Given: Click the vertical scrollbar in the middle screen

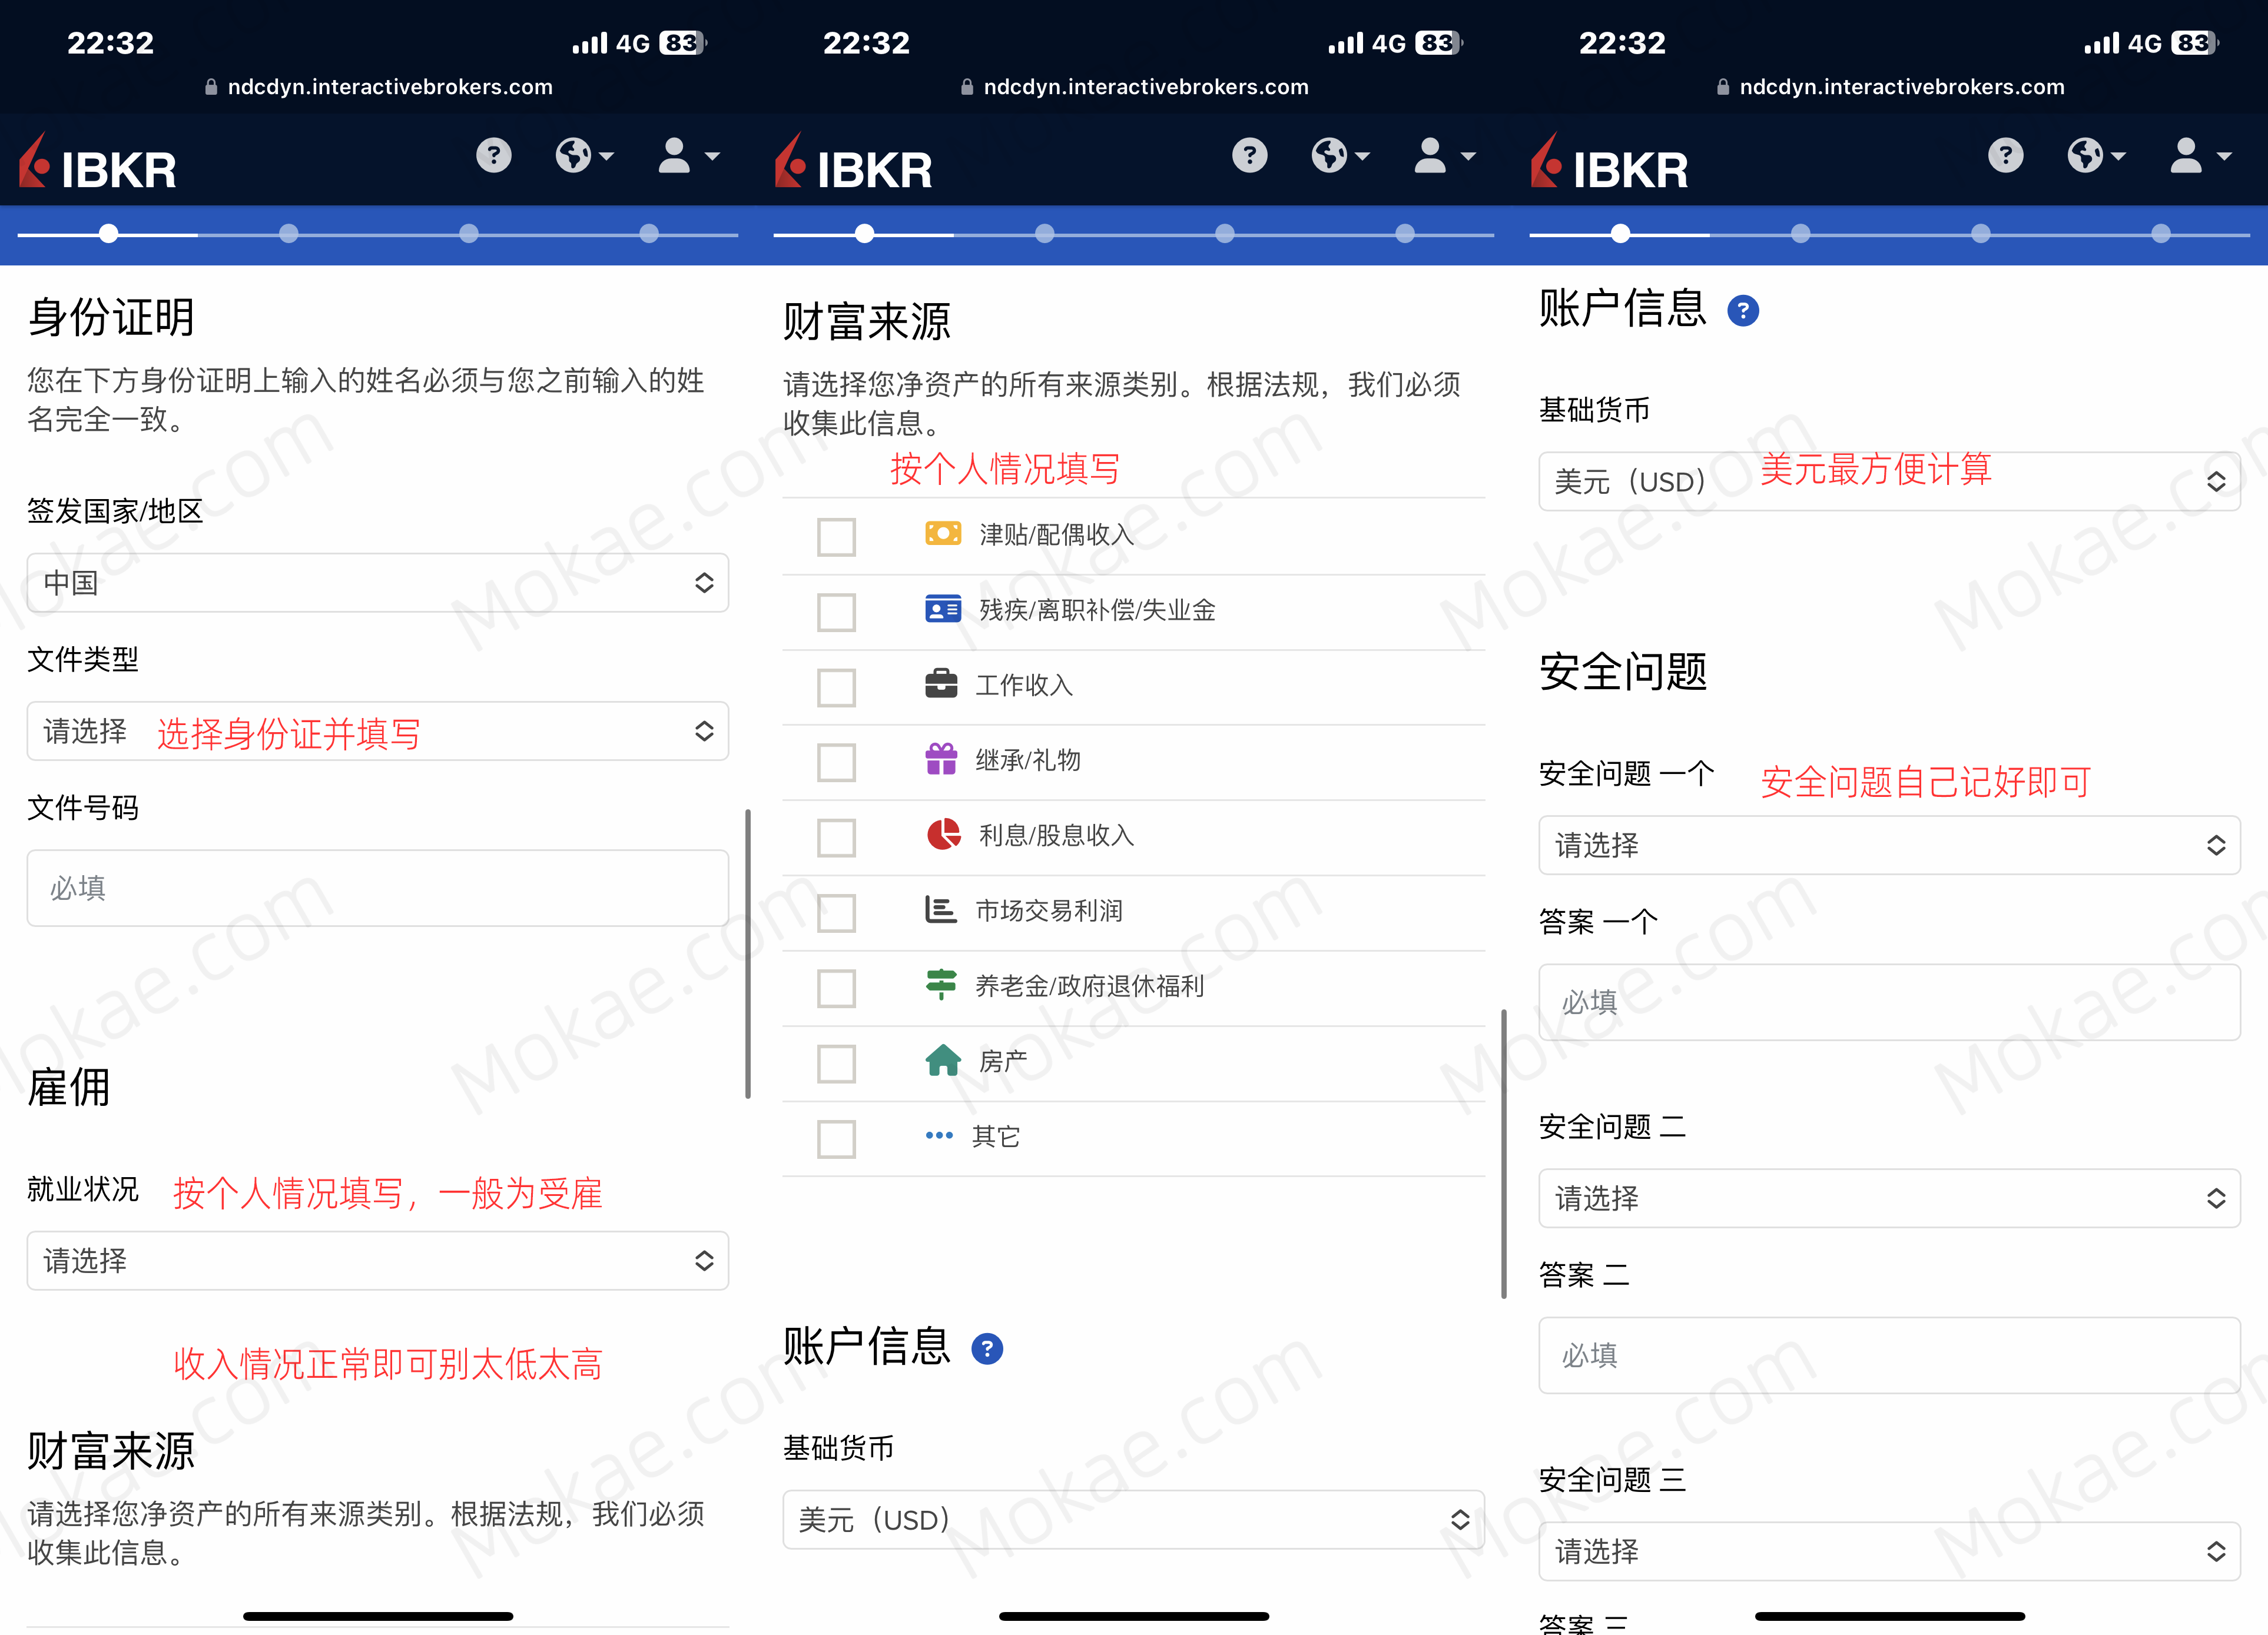Looking at the screenshot, I should tap(1504, 1154).
